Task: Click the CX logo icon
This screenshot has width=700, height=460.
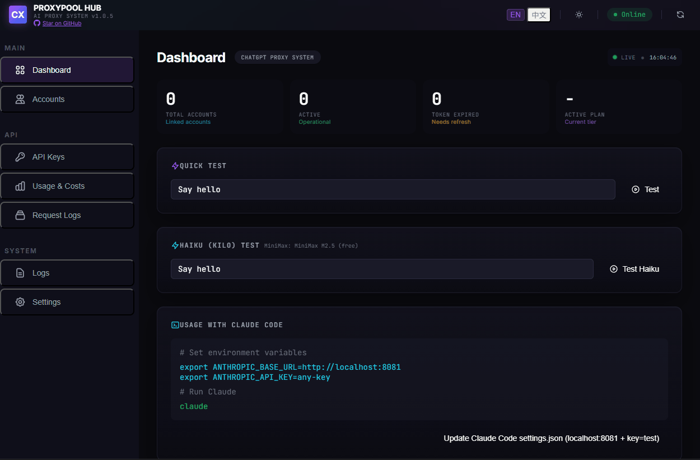Action: point(18,15)
